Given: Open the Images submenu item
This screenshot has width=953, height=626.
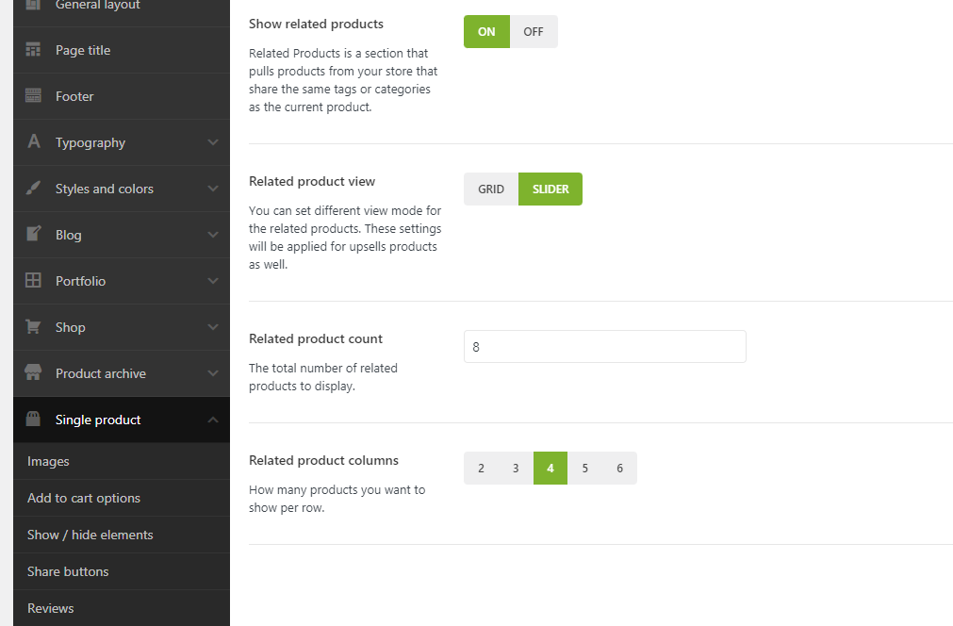Looking at the screenshot, I should click(x=48, y=461).
